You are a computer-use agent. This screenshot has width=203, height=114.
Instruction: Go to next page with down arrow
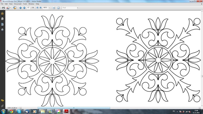[x=24, y=8]
